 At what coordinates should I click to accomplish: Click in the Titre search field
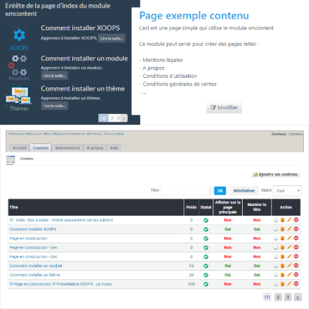[x=185, y=191]
